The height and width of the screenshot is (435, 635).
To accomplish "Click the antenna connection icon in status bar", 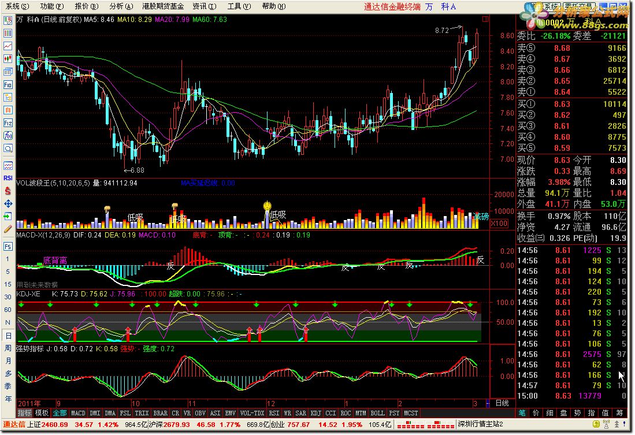I will [606, 424].
